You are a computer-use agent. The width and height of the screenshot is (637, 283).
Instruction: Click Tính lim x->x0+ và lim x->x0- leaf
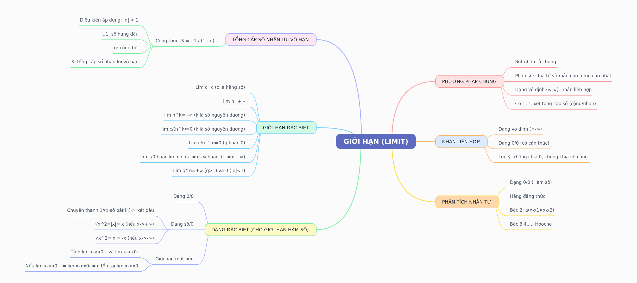pos(104,252)
